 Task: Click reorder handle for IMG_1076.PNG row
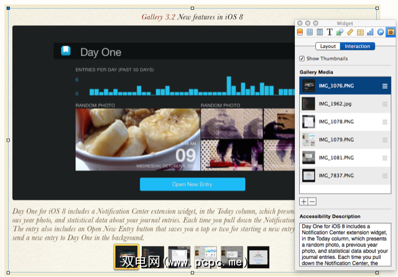click(385, 86)
